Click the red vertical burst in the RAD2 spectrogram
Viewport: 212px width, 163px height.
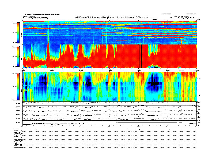tap(48, 33)
